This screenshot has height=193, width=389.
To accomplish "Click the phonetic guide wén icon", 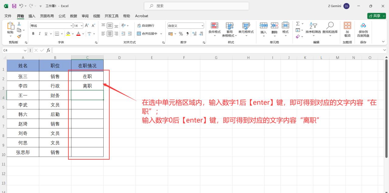I will point(89,34).
